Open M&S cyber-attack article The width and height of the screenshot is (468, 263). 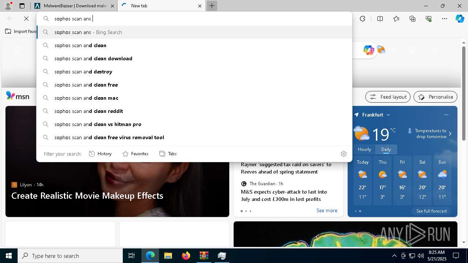(x=284, y=195)
